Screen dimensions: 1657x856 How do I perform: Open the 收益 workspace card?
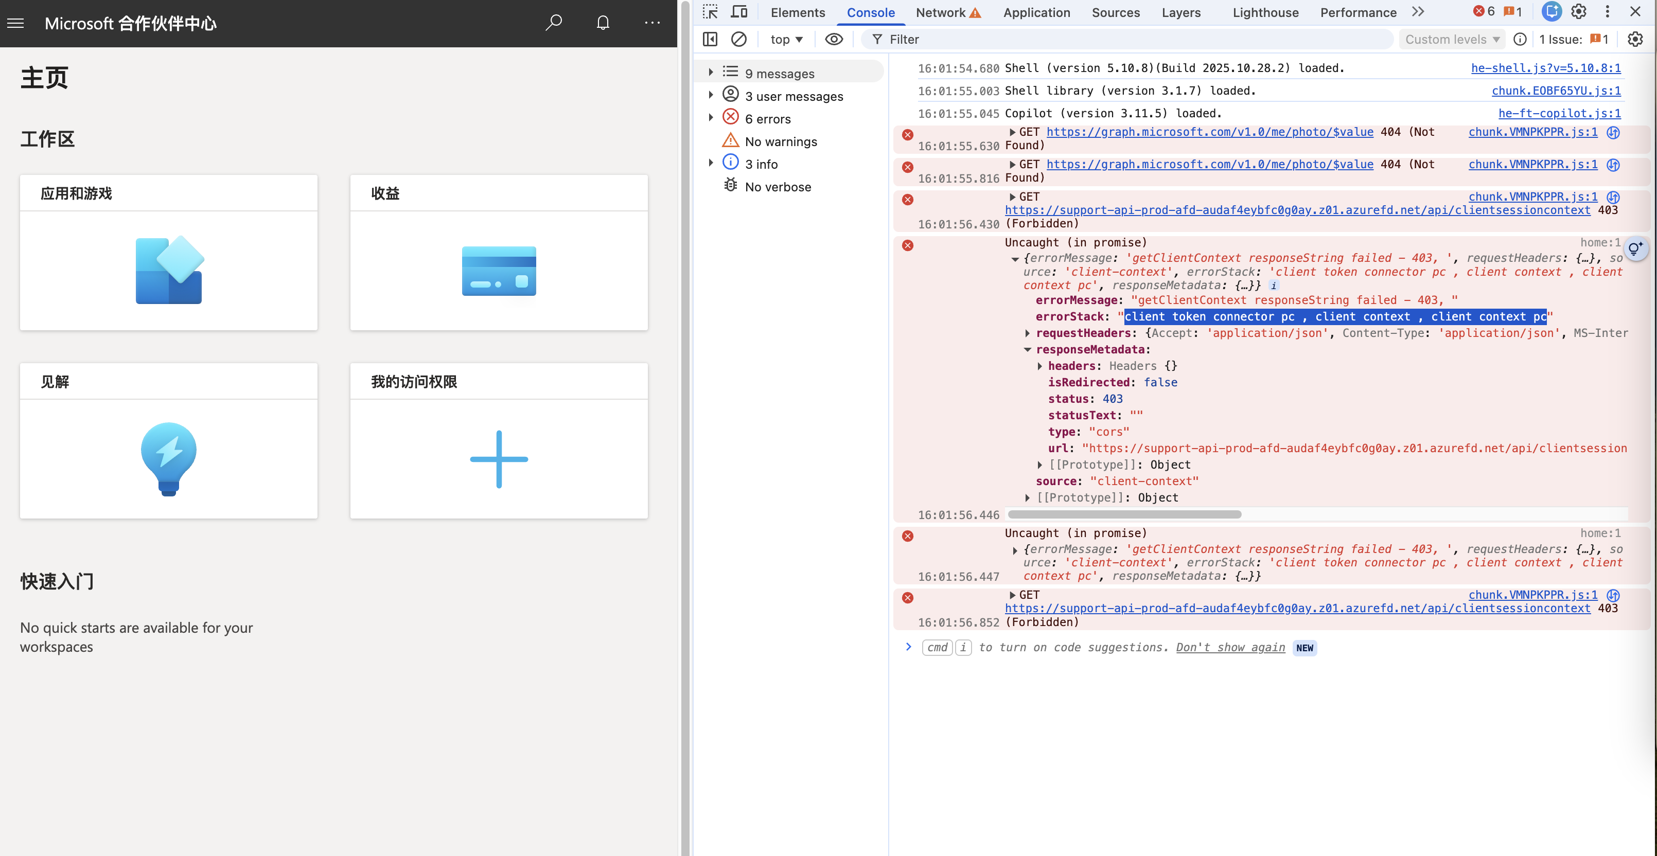click(499, 252)
